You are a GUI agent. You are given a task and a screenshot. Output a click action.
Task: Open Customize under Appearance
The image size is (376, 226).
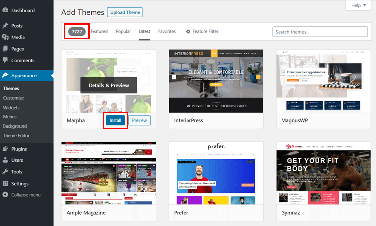click(x=13, y=98)
